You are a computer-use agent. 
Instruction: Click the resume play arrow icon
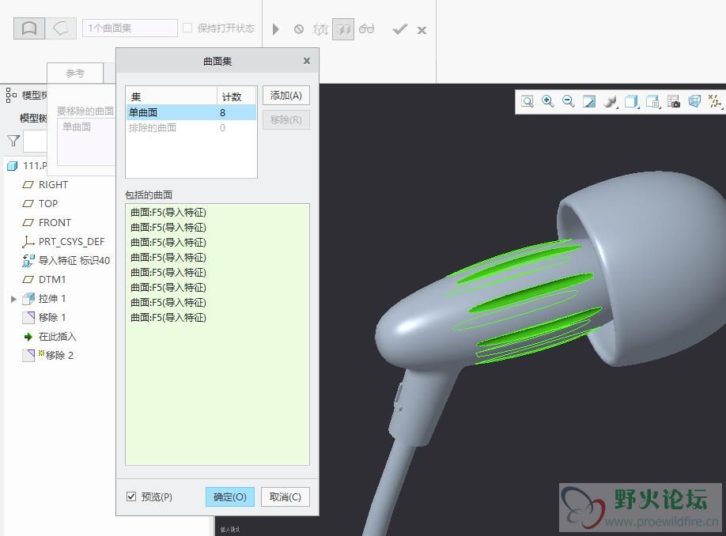pos(276,29)
